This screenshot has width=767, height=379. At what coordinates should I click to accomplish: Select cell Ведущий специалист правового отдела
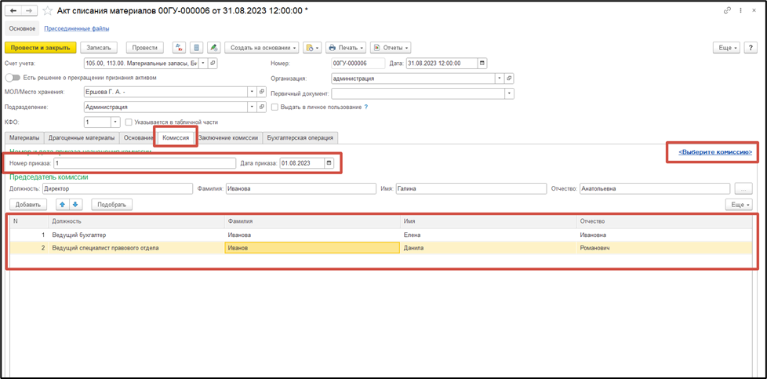(136, 248)
